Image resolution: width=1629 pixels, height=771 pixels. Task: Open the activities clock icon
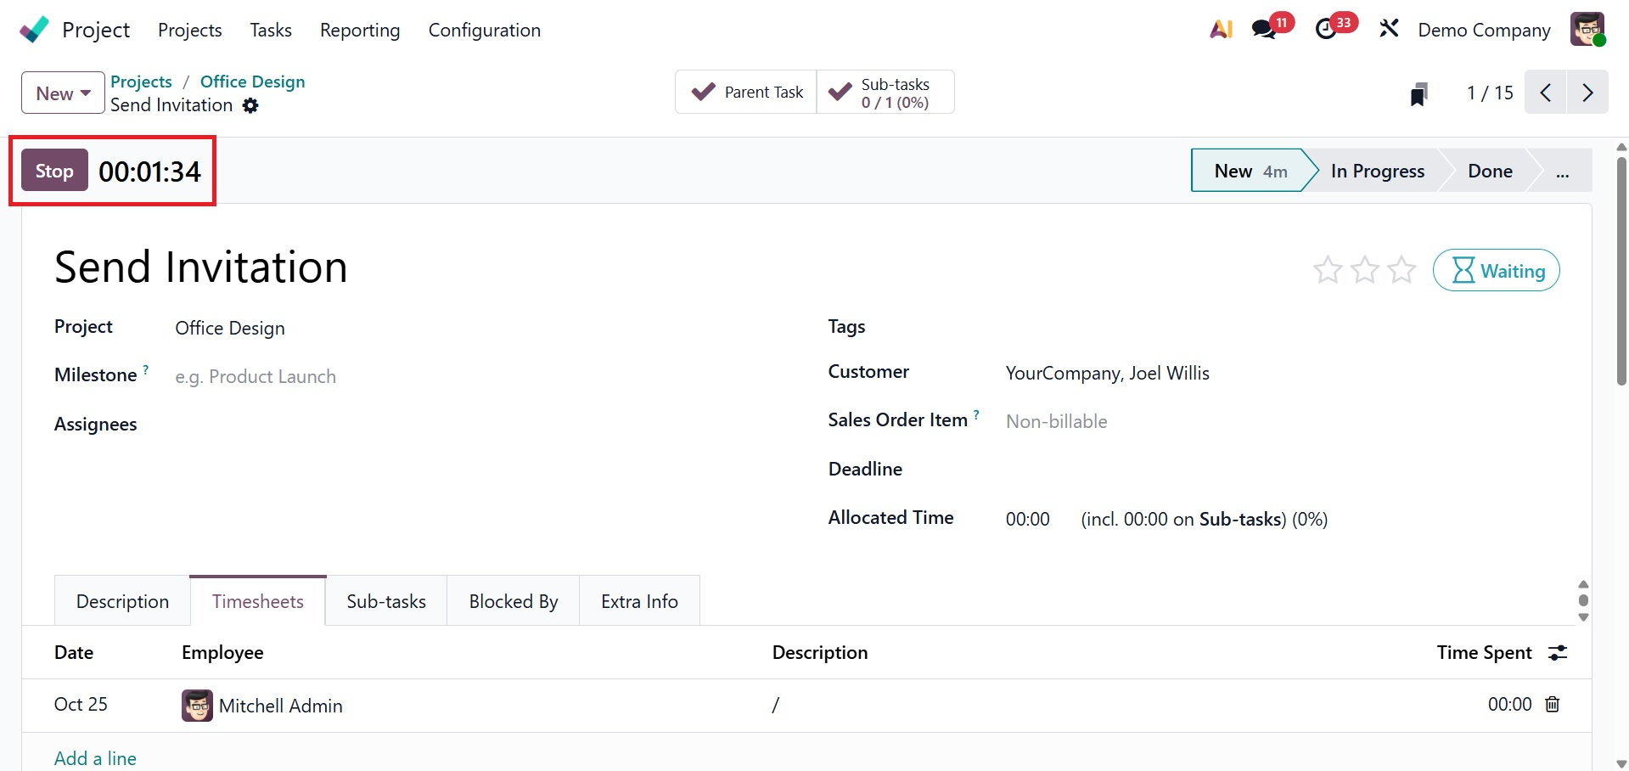click(x=1325, y=30)
